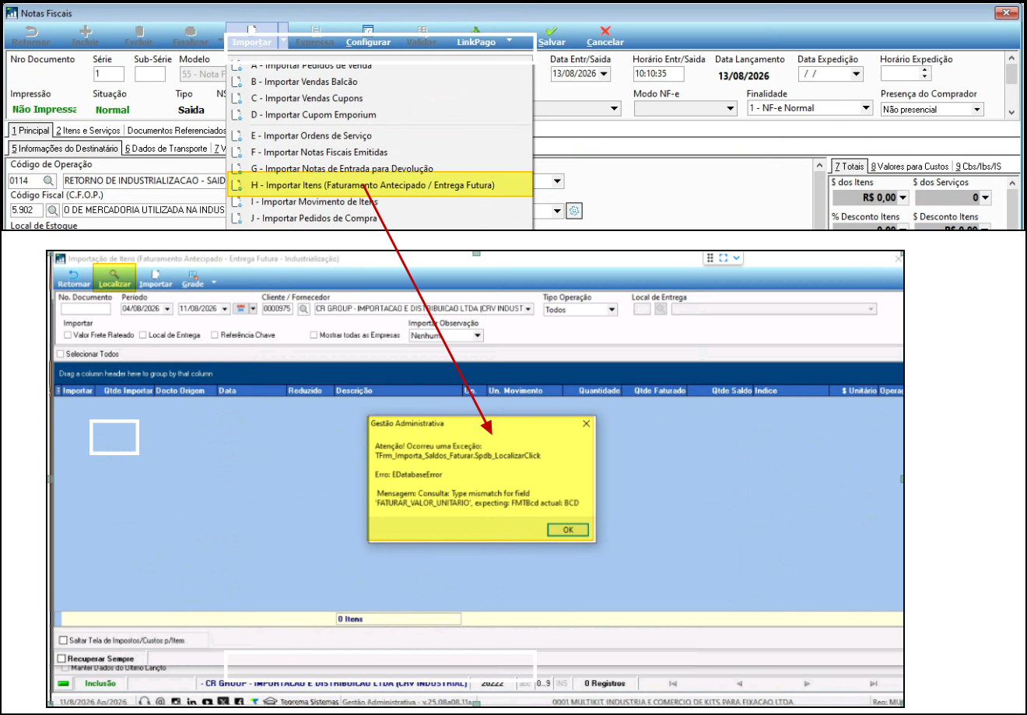Image resolution: width=1027 pixels, height=715 pixels.
Task: Click the Incluir plus icon
Action: point(86,32)
